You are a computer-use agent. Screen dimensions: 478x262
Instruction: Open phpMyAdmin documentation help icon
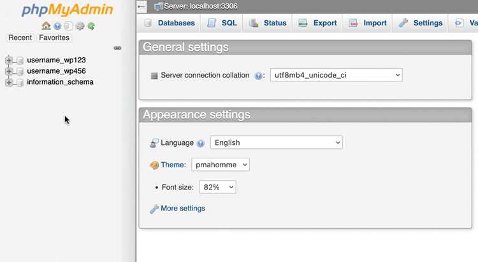click(57, 26)
